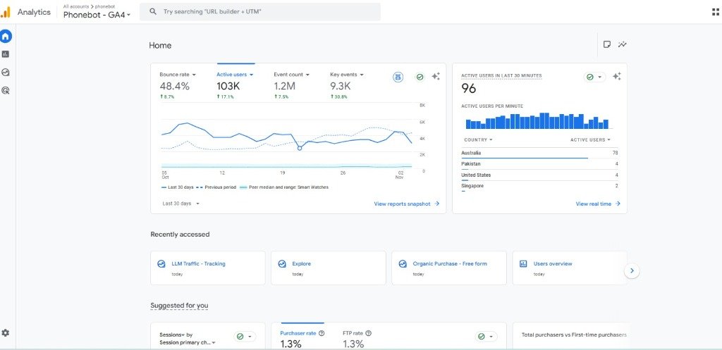
Task: Click the LLM Traffic - Tracking card icon
Action: [161, 264]
